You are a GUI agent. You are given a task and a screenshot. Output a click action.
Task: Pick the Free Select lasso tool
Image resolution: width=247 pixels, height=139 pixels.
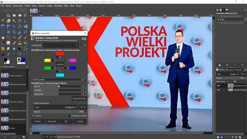tap(25, 15)
